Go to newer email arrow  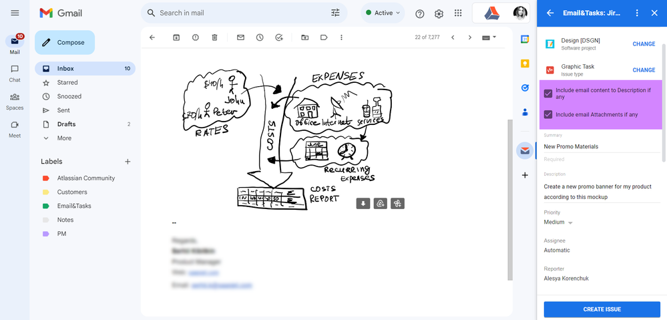[x=453, y=37]
